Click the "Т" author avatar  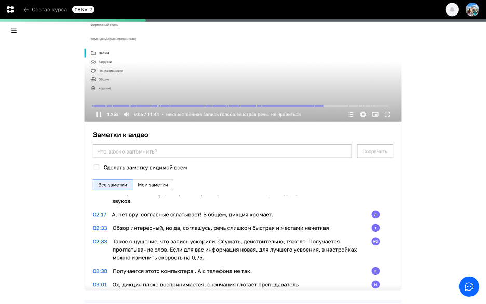tap(375, 228)
